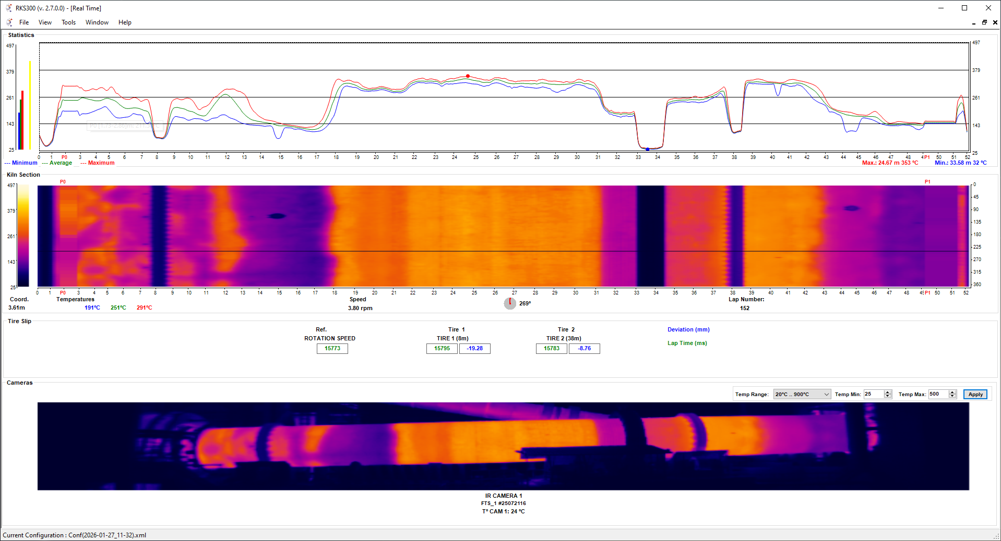The image size is (1001, 541).
Task: Click the red maximum temperature marker on the graph
Action: (468, 76)
